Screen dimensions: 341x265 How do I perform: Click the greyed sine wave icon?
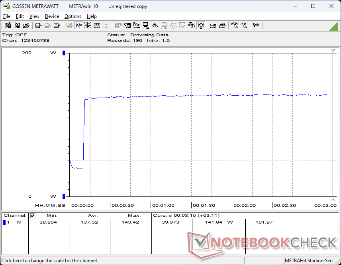click(x=173, y=26)
